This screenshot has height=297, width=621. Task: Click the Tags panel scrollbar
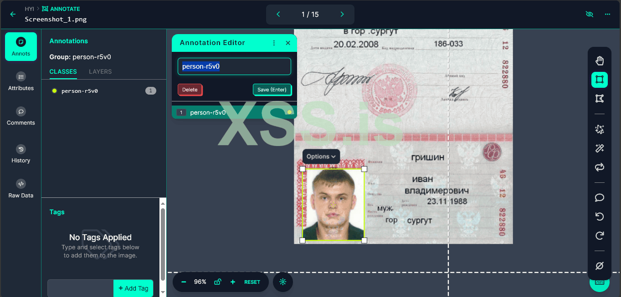tap(163, 244)
